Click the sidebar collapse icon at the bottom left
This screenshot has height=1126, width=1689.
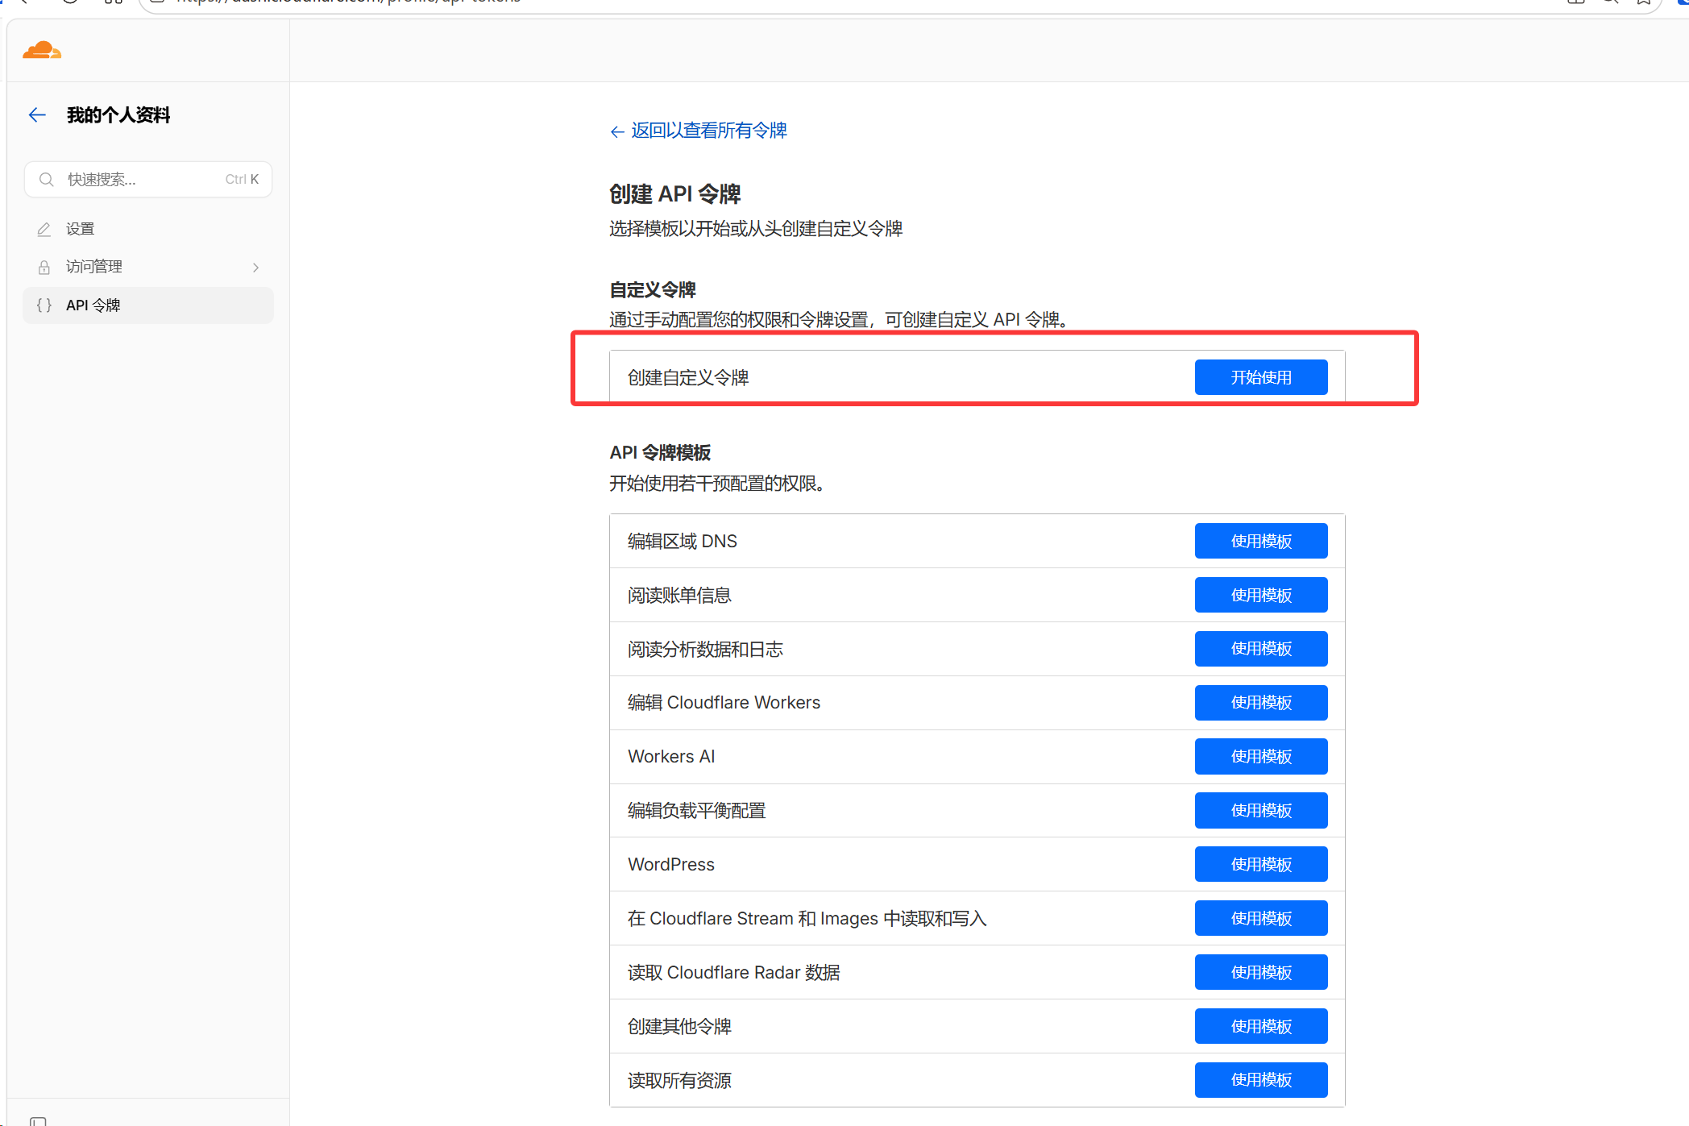[x=38, y=1120]
